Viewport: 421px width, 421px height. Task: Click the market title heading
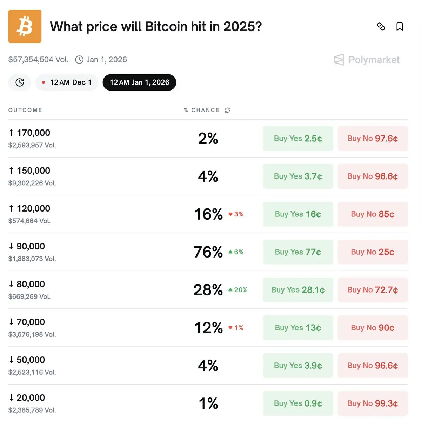point(156,27)
